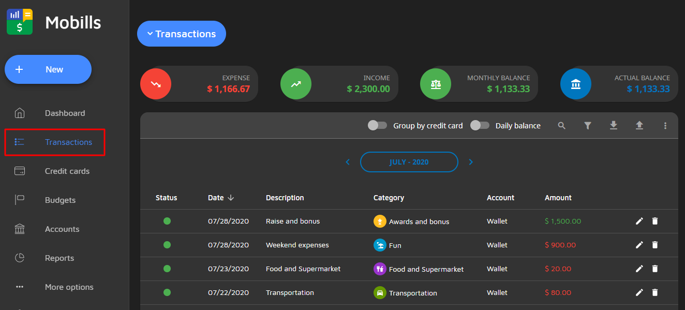Click the Description column header
This screenshot has height=310, width=685.
(285, 198)
